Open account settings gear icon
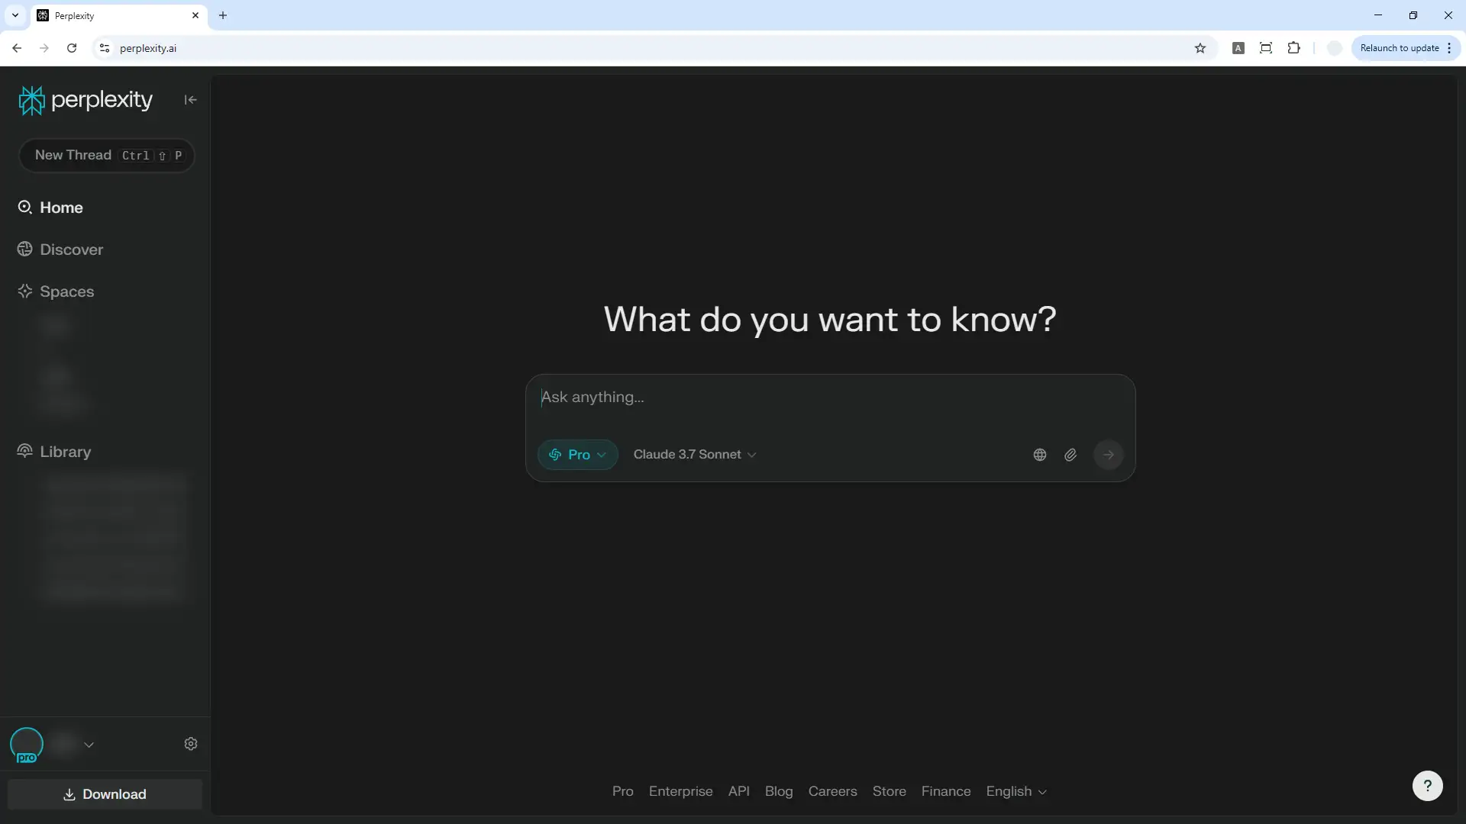The width and height of the screenshot is (1466, 824). (191, 744)
